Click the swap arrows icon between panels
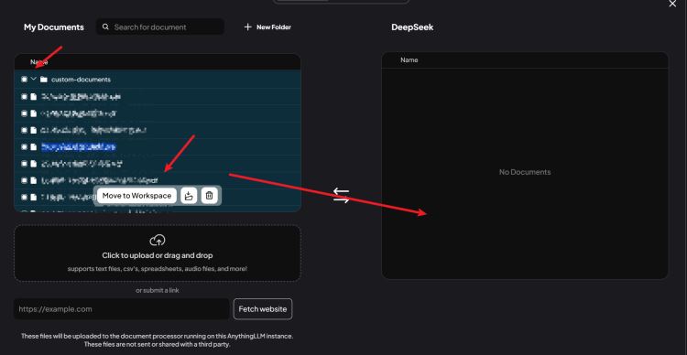 [x=341, y=196]
